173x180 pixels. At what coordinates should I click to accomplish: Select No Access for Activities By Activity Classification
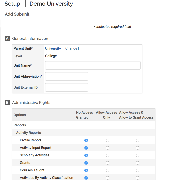(86, 178)
